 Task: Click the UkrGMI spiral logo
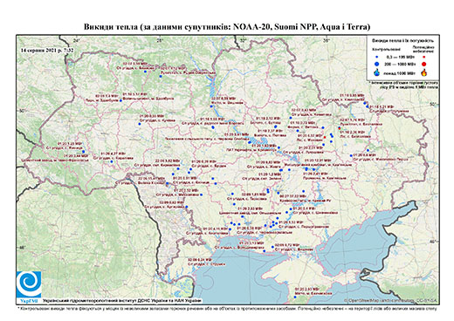[x=29, y=284]
